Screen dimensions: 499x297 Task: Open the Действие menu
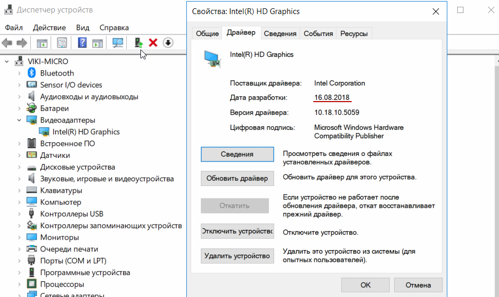50,28
